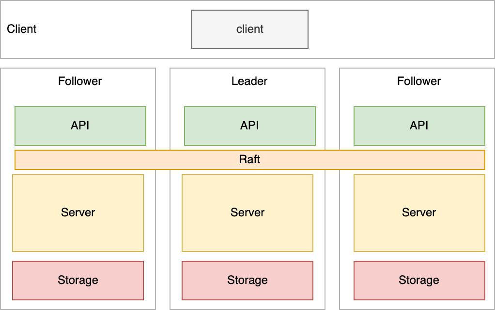Screen dimensions: 495x310
Task: Select the API box in the left Follower
Action: coord(80,126)
